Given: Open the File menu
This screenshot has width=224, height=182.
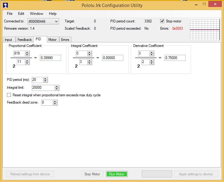Looking at the screenshot, I should 10,14.
